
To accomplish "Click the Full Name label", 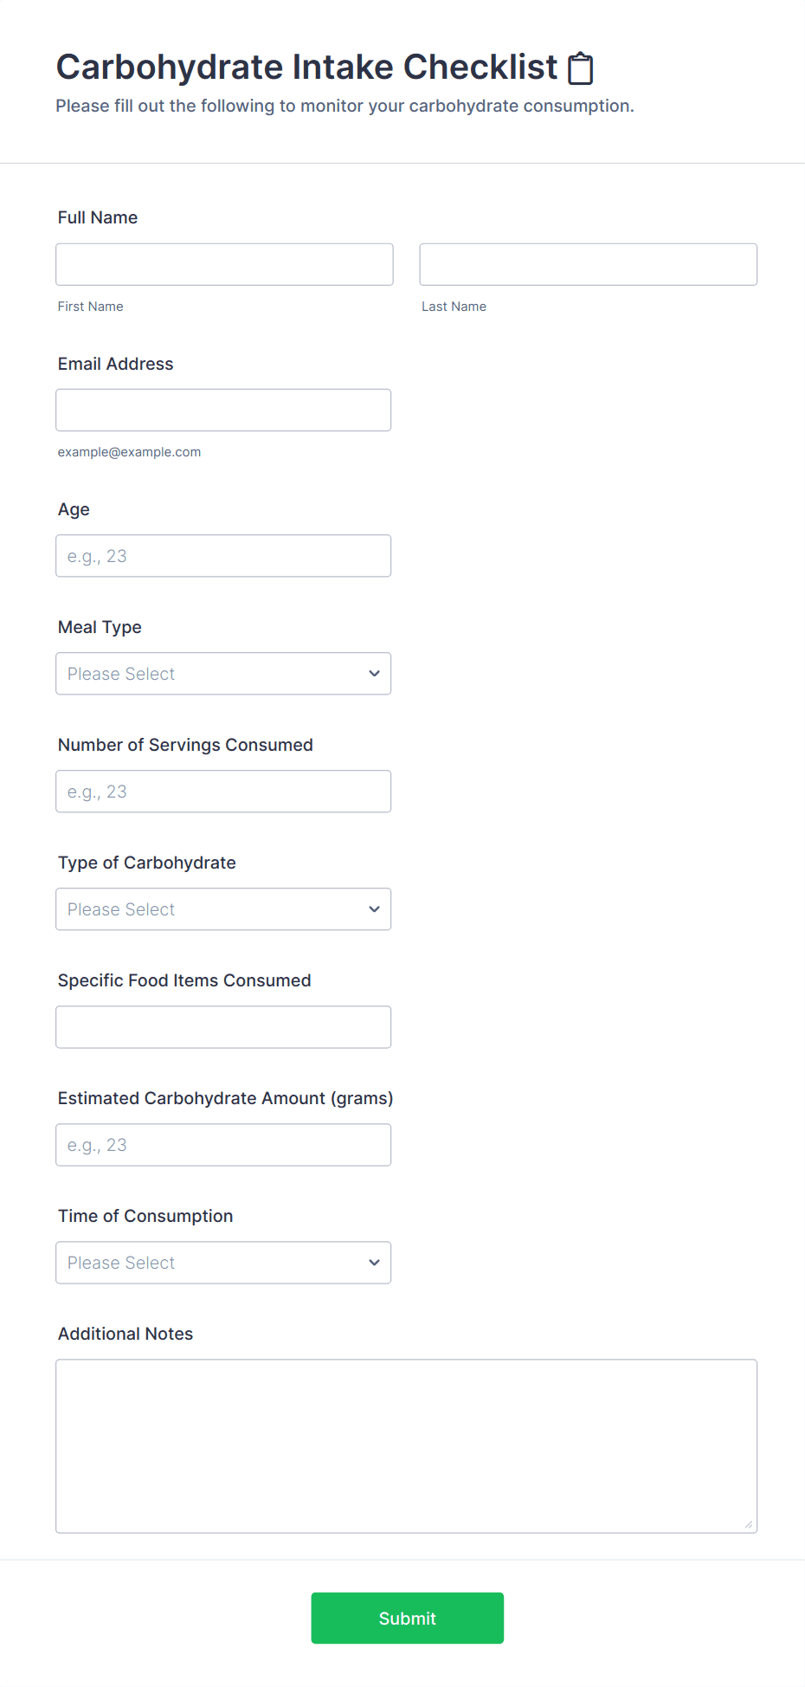I will pos(98,217).
